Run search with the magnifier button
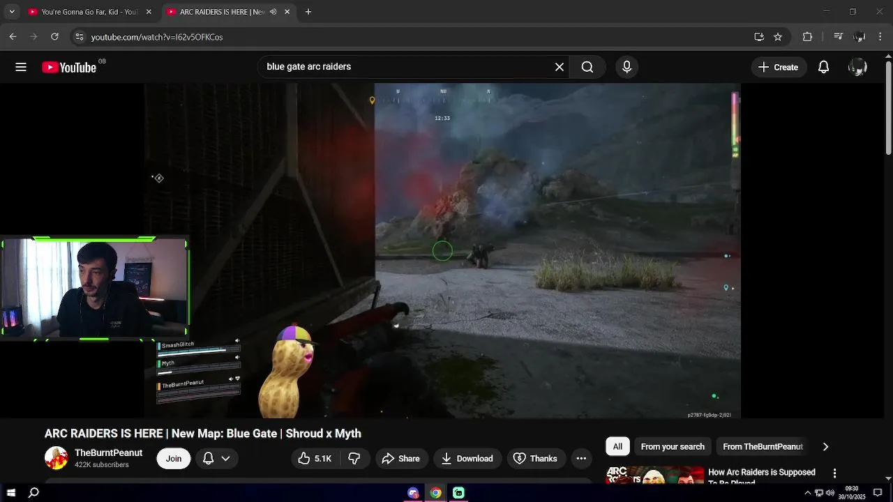 (587, 67)
